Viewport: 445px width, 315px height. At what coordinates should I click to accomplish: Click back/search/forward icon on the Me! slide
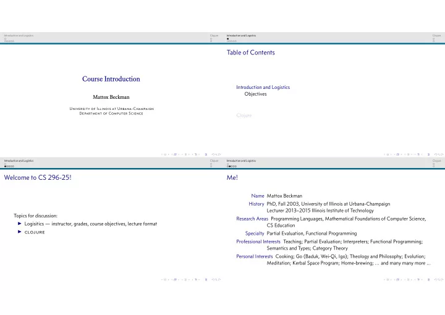pyautogui.click(x=439, y=280)
